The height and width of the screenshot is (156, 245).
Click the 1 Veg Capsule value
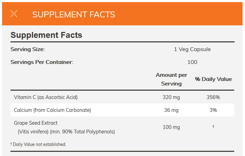tap(192, 49)
